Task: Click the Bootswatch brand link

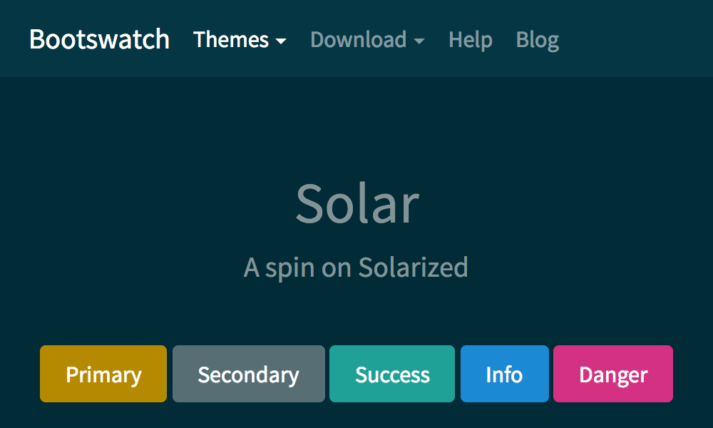Action: point(99,41)
